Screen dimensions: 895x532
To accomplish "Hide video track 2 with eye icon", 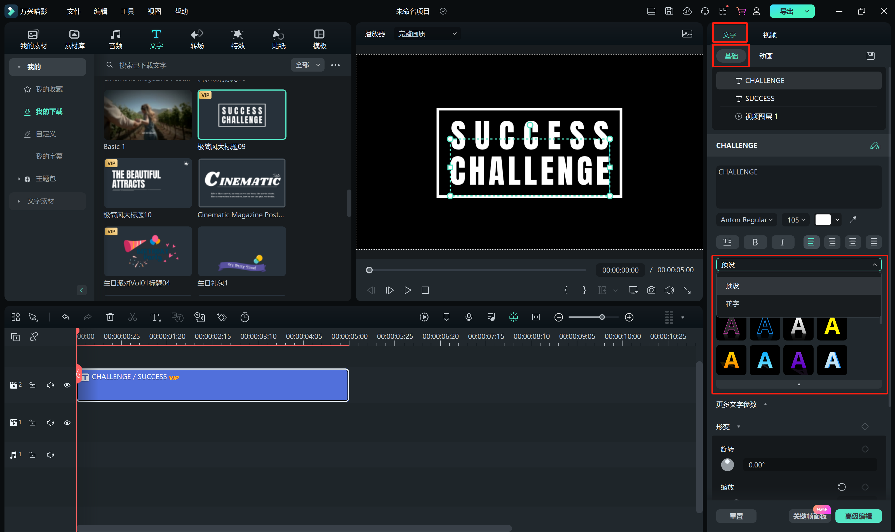I will [x=67, y=386].
